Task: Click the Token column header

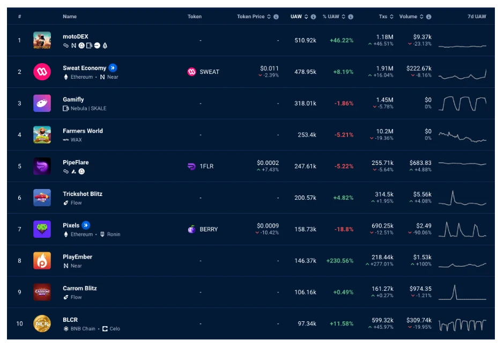Action: [x=195, y=17]
